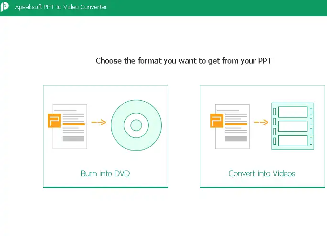The width and height of the screenshot is (327, 236).
Task: Click the middle frame of the film strip
Action: [x=293, y=126]
